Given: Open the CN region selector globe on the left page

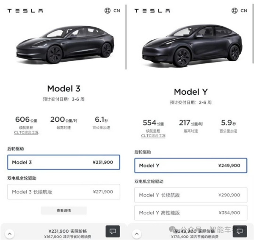Looking at the screenshot, I should pos(108,11).
